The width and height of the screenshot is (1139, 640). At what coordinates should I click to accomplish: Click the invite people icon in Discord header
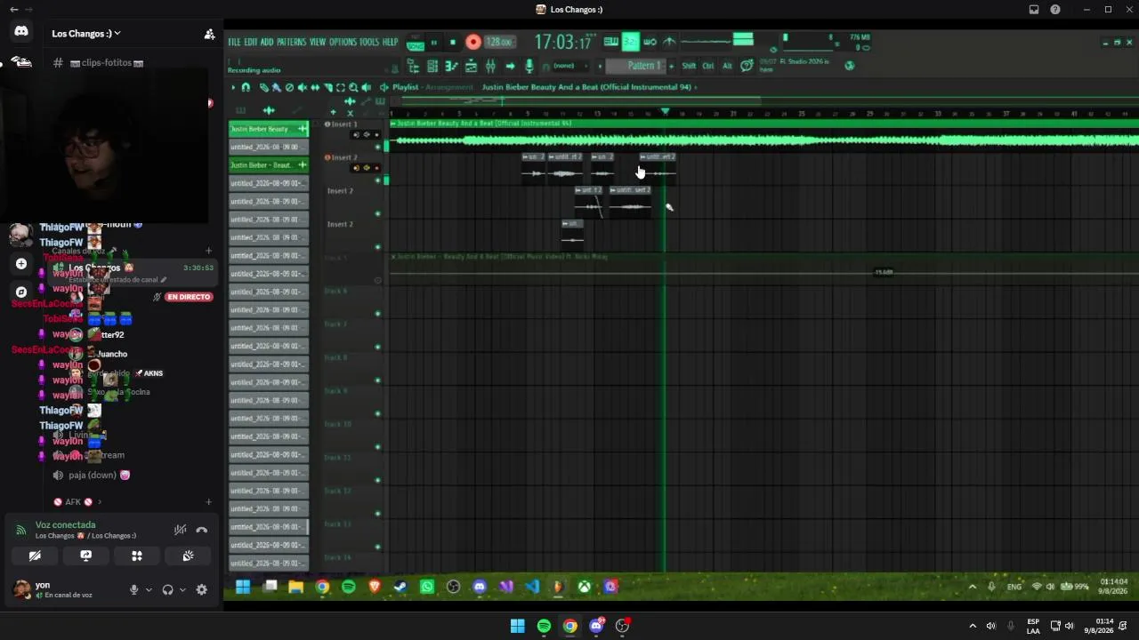(209, 34)
